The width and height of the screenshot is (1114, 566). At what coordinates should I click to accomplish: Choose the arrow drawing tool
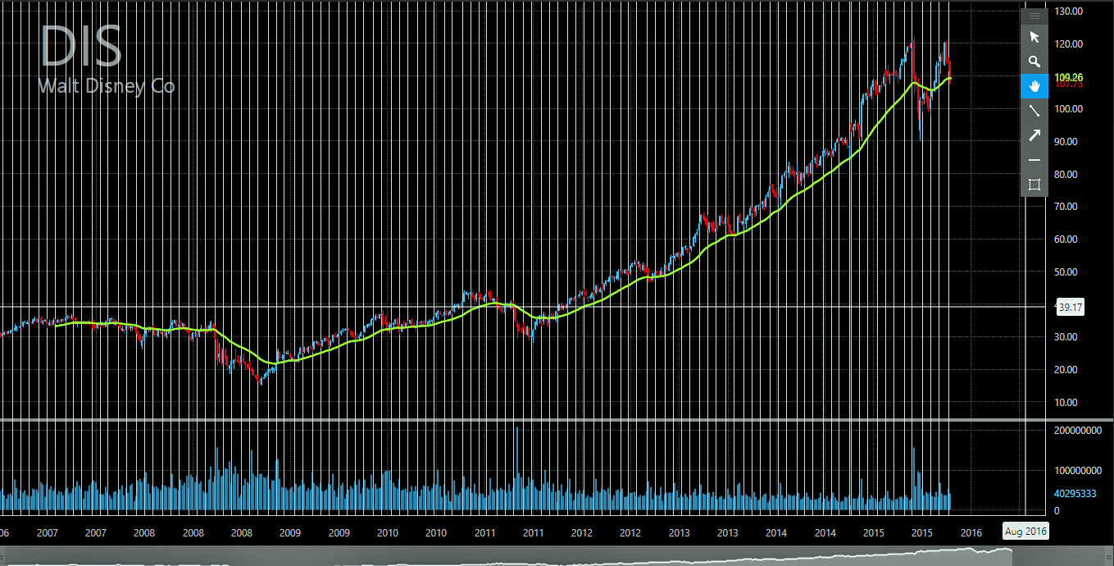coord(1034,135)
